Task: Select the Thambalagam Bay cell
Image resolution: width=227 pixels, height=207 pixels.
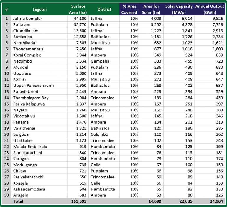Action: 39,98
